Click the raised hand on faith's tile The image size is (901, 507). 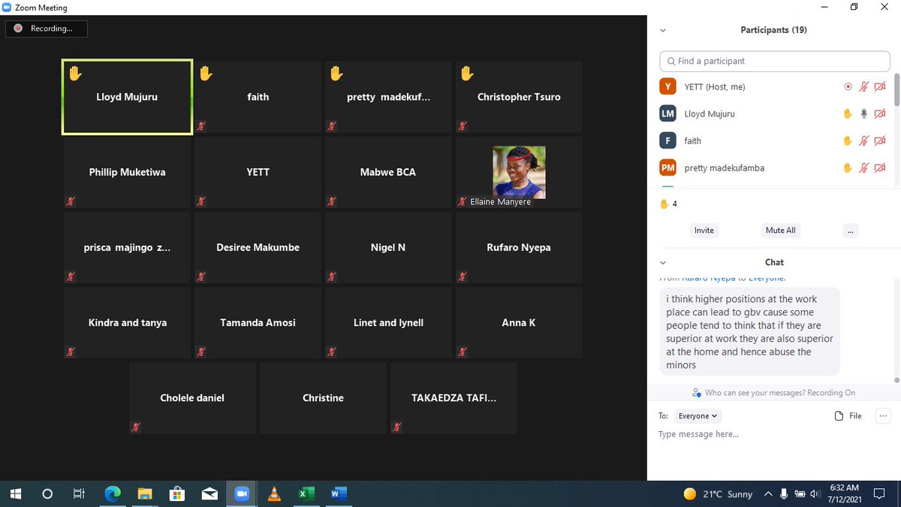(x=206, y=73)
